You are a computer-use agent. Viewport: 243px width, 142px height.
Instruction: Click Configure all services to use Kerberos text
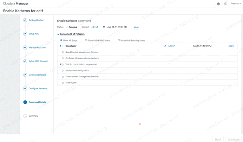pyautogui.click(x=82, y=58)
